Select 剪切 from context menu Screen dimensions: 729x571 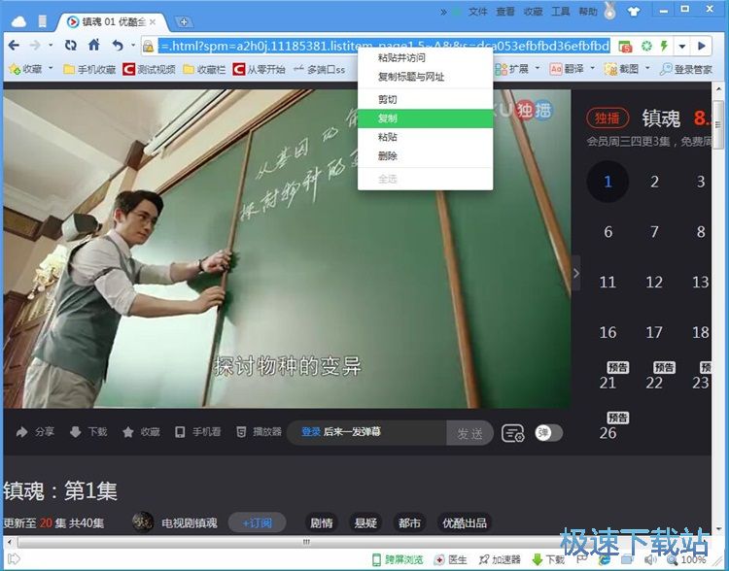point(425,99)
